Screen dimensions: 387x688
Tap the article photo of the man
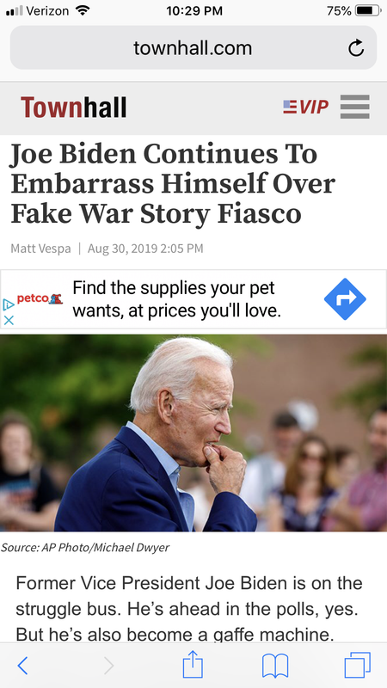(x=193, y=433)
